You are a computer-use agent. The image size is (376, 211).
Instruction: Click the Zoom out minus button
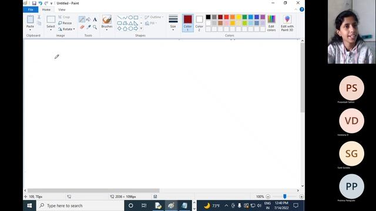(268, 197)
